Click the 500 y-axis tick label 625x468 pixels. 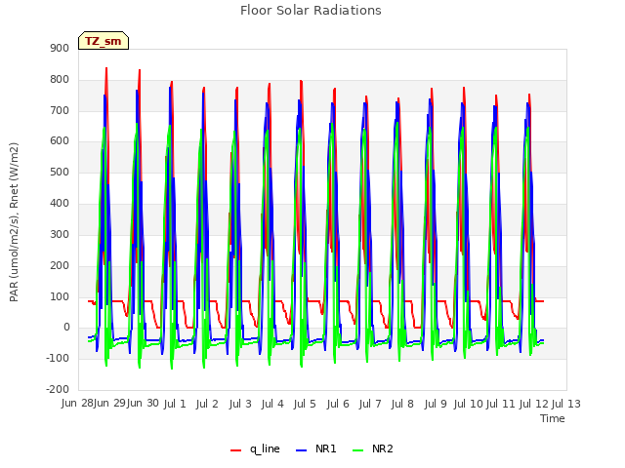click(x=60, y=172)
